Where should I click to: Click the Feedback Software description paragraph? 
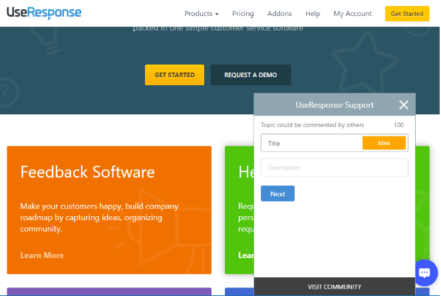tap(99, 218)
